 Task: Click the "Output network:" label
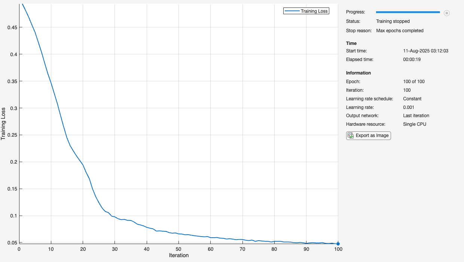click(x=362, y=116)
